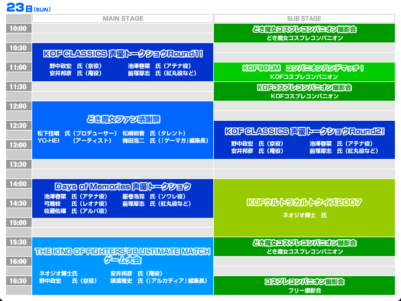Click ネオジオ博士氏 in game tournament block
Viewport: 401px width, 301px height.
pos(58,274)
